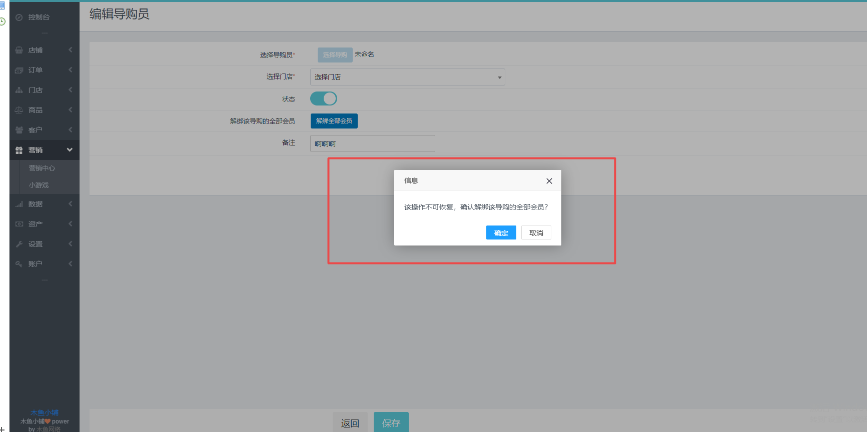Click the 数据 chart icon in sidebar
867x432 pixels.
click(x=19, y=204)
